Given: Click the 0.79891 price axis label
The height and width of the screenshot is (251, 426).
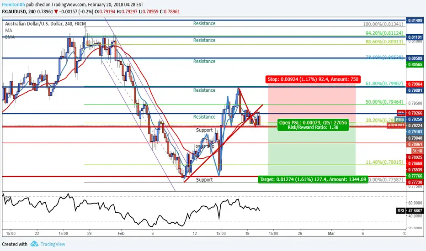Looking at the screenshot, I should (415, 90).
